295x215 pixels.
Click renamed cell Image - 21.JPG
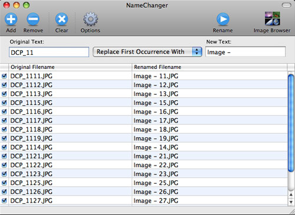click(x=156, y=156)
